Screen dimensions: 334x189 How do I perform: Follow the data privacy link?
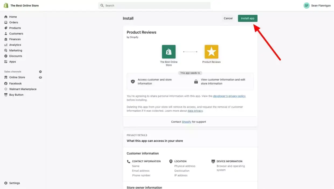point(195,111)
